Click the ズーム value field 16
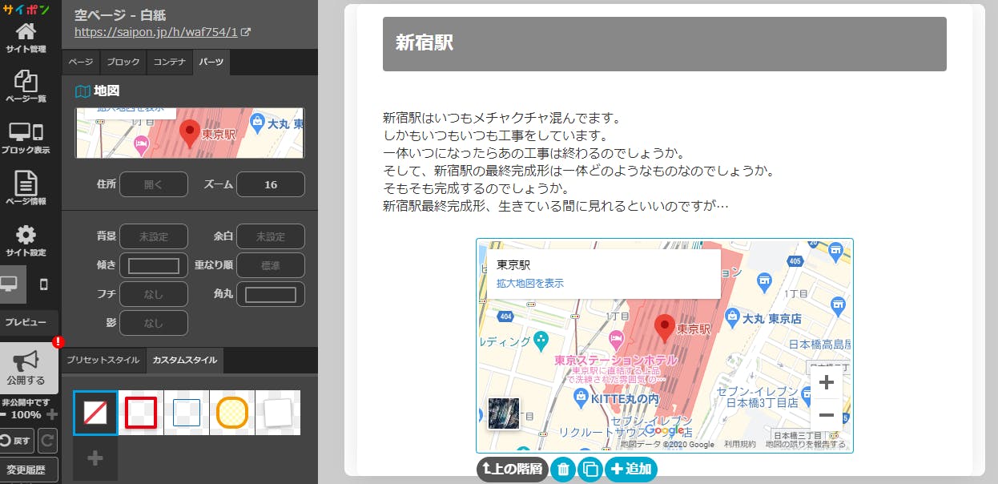 point(270,184)
